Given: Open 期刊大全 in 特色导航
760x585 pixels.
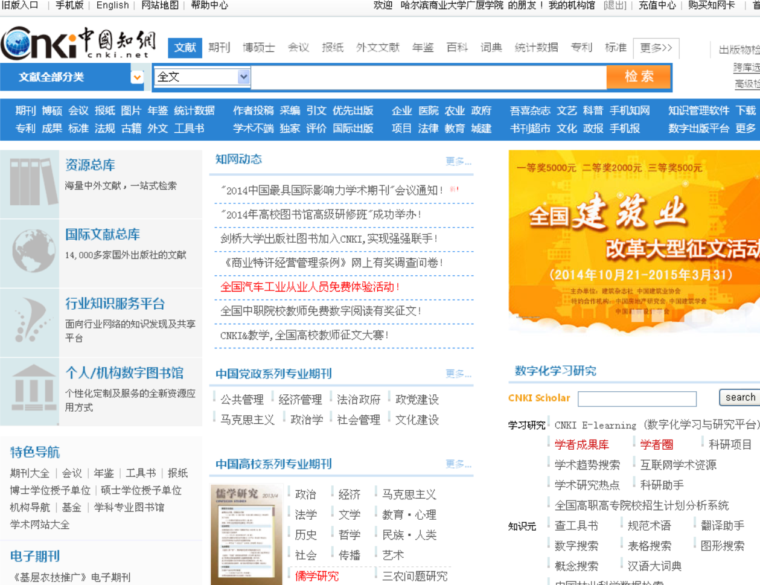Looking at the screenshot, I should tap(30, 473).
